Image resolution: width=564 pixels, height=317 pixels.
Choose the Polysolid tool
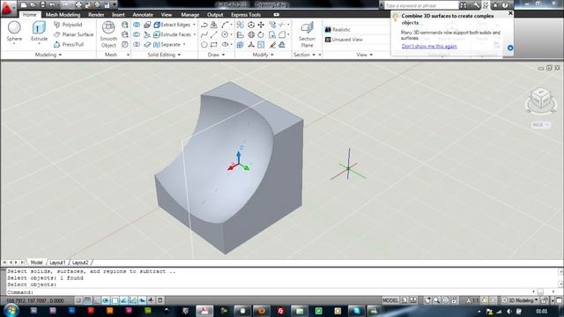(68, 25)
